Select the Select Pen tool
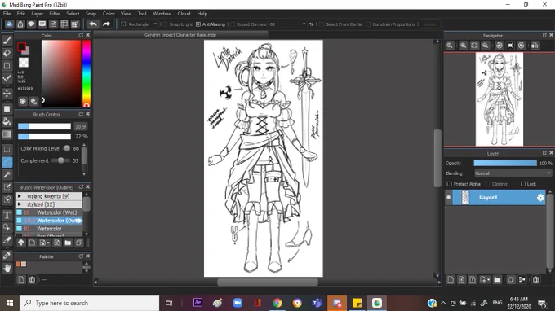Screen dimensions: 555x311 pos(7,187)
